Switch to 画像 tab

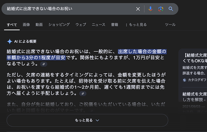point(26,25)
